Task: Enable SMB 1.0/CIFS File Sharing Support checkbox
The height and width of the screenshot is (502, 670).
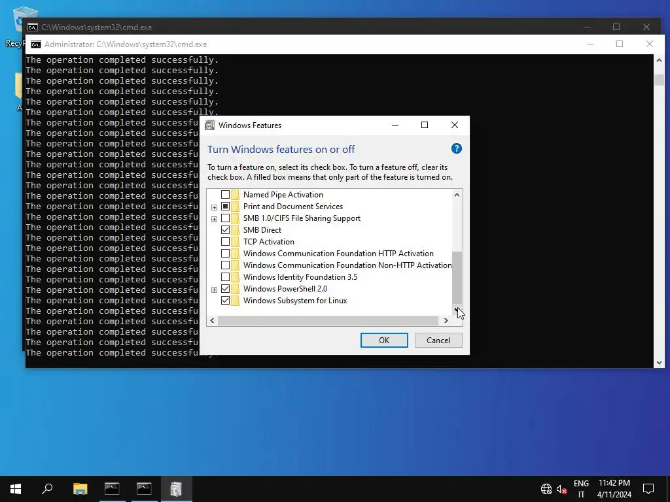Action: coord(225,218)
